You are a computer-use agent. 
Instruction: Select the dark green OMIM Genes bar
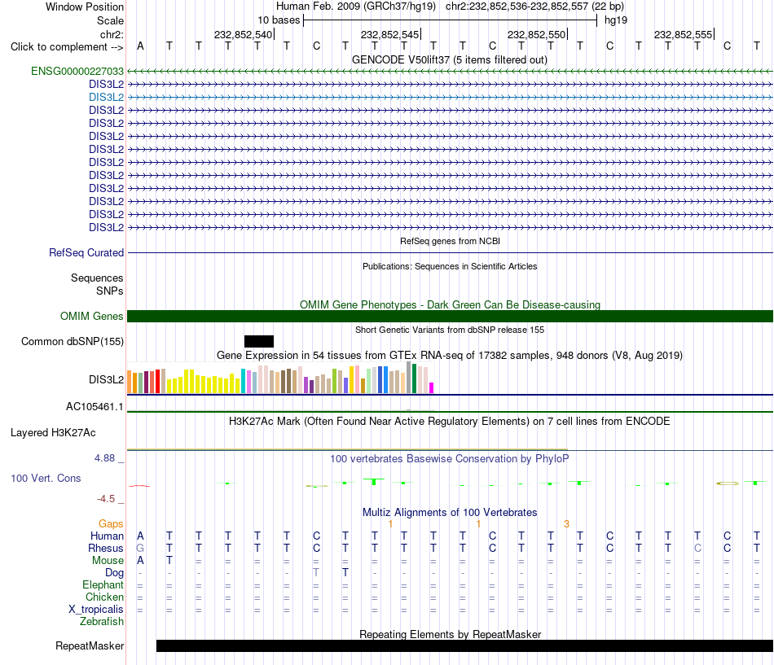pyautogui.click(x=450, y=316)
